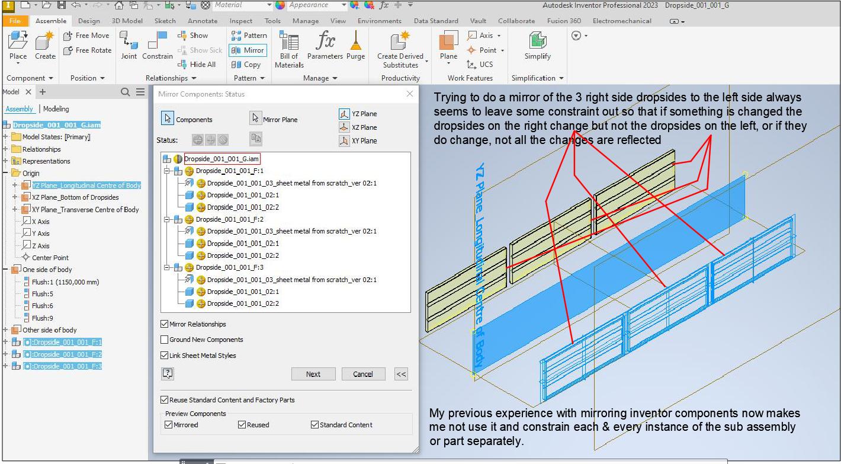841x464 pixels.
Task: Click Next in Mirror Components dialog
Action: [313, 374]
